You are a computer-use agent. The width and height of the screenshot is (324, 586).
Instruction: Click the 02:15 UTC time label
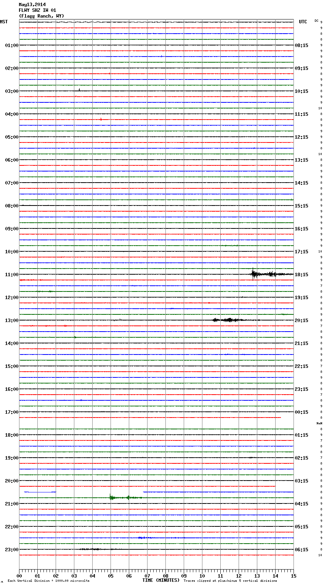click(302, 458)
